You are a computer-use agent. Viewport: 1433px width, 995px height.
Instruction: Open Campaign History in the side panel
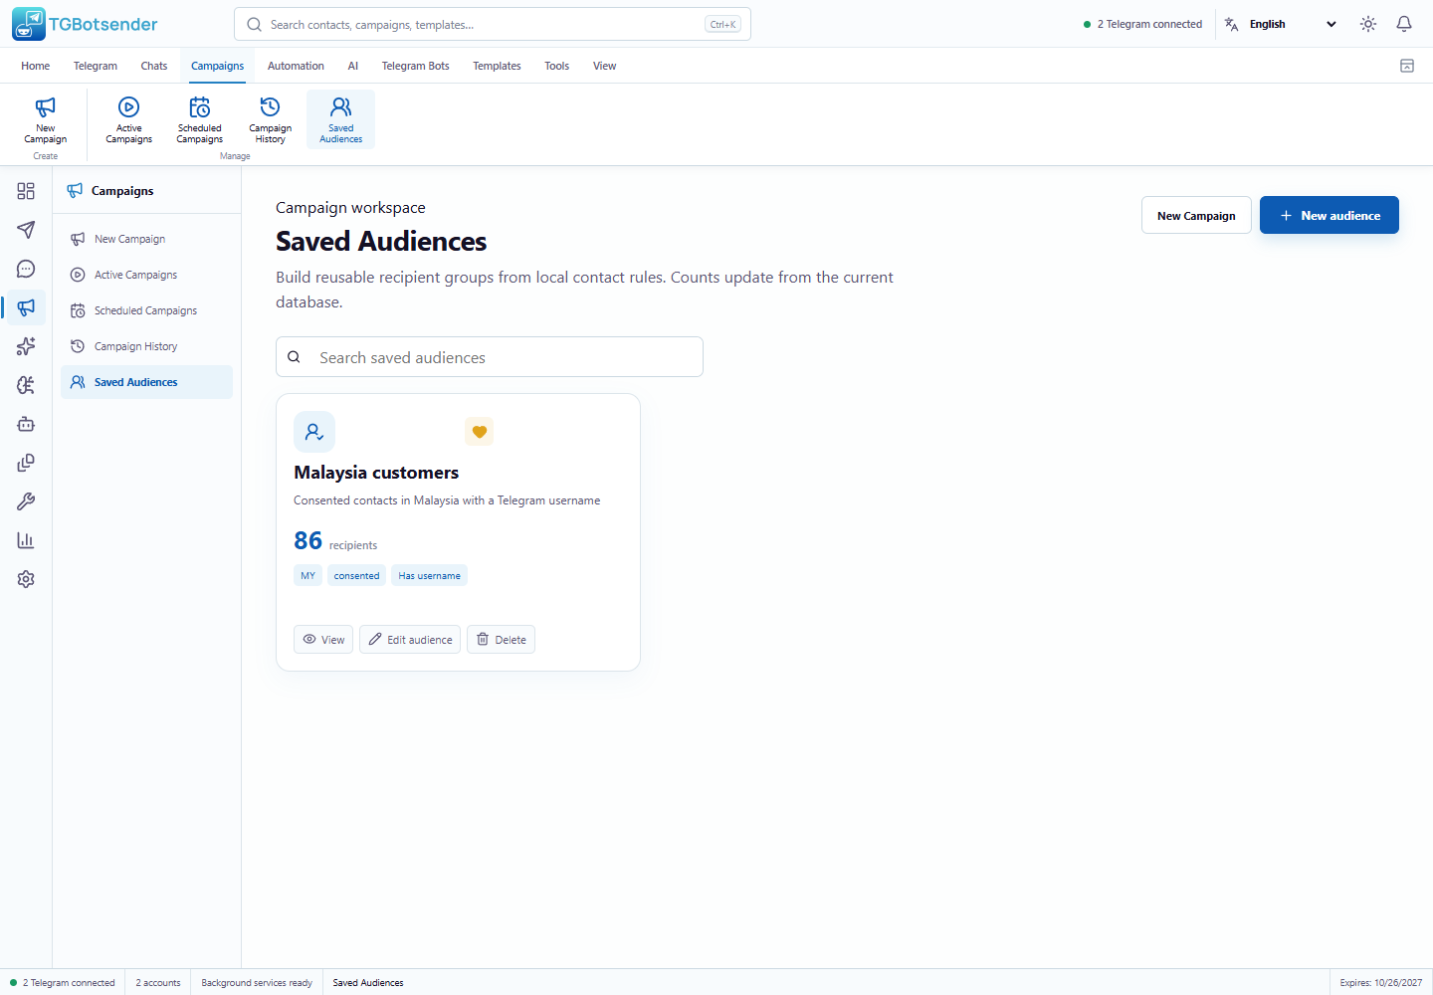click(x=146, y=346)
